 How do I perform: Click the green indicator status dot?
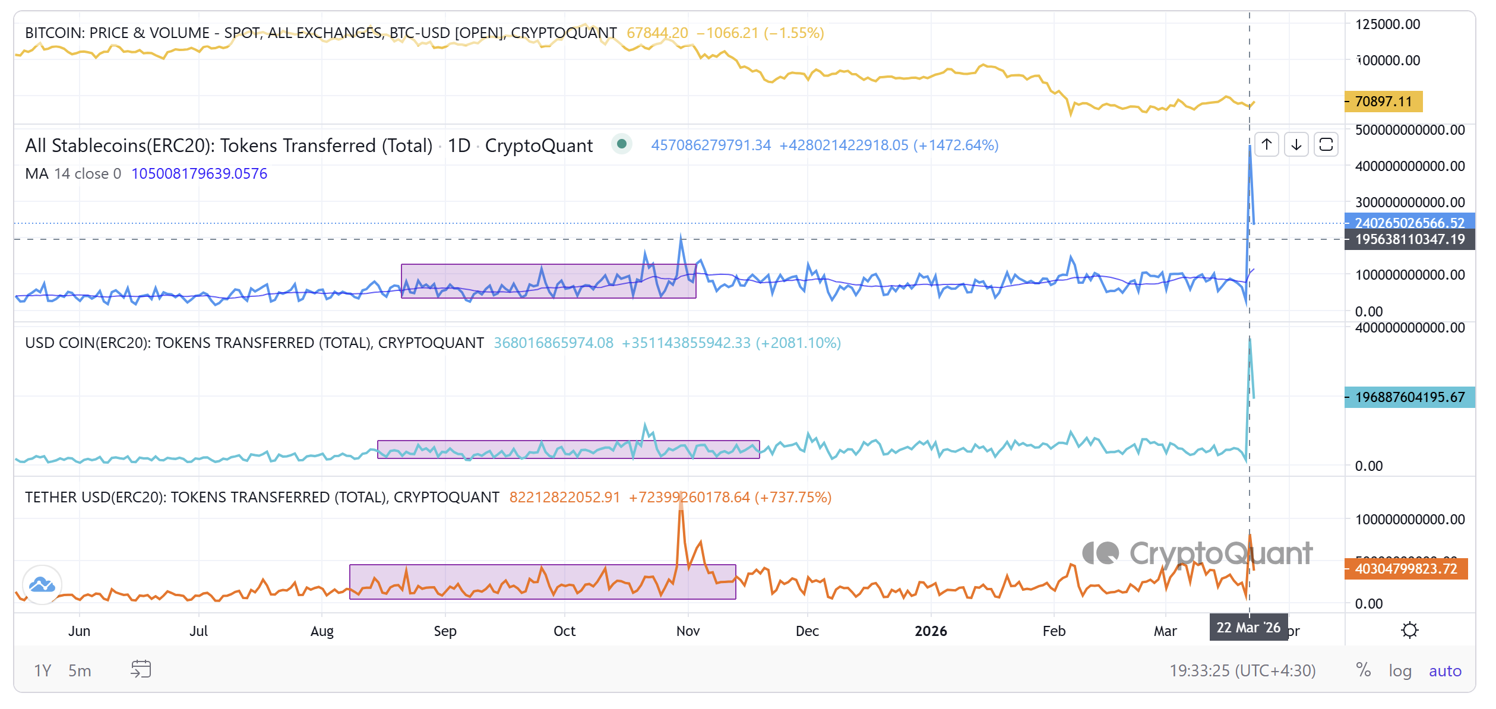[x=621, y=144]
